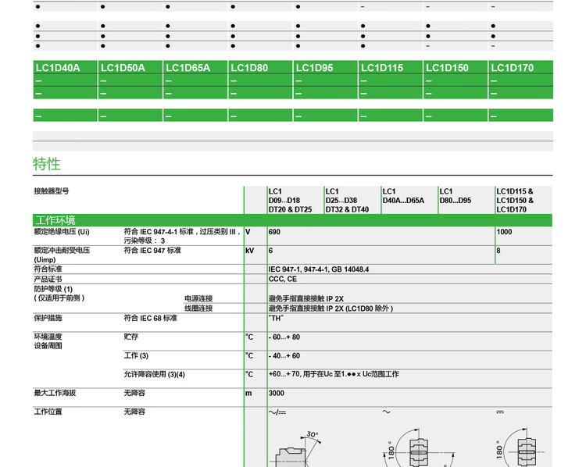Click the 工作环境 green section bar

(x=292, y=220)
